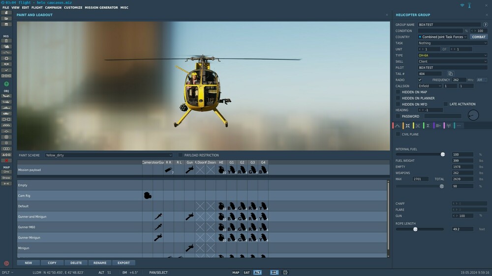
Task: Open the summary sigma tab icon
Action: point(428,126)
